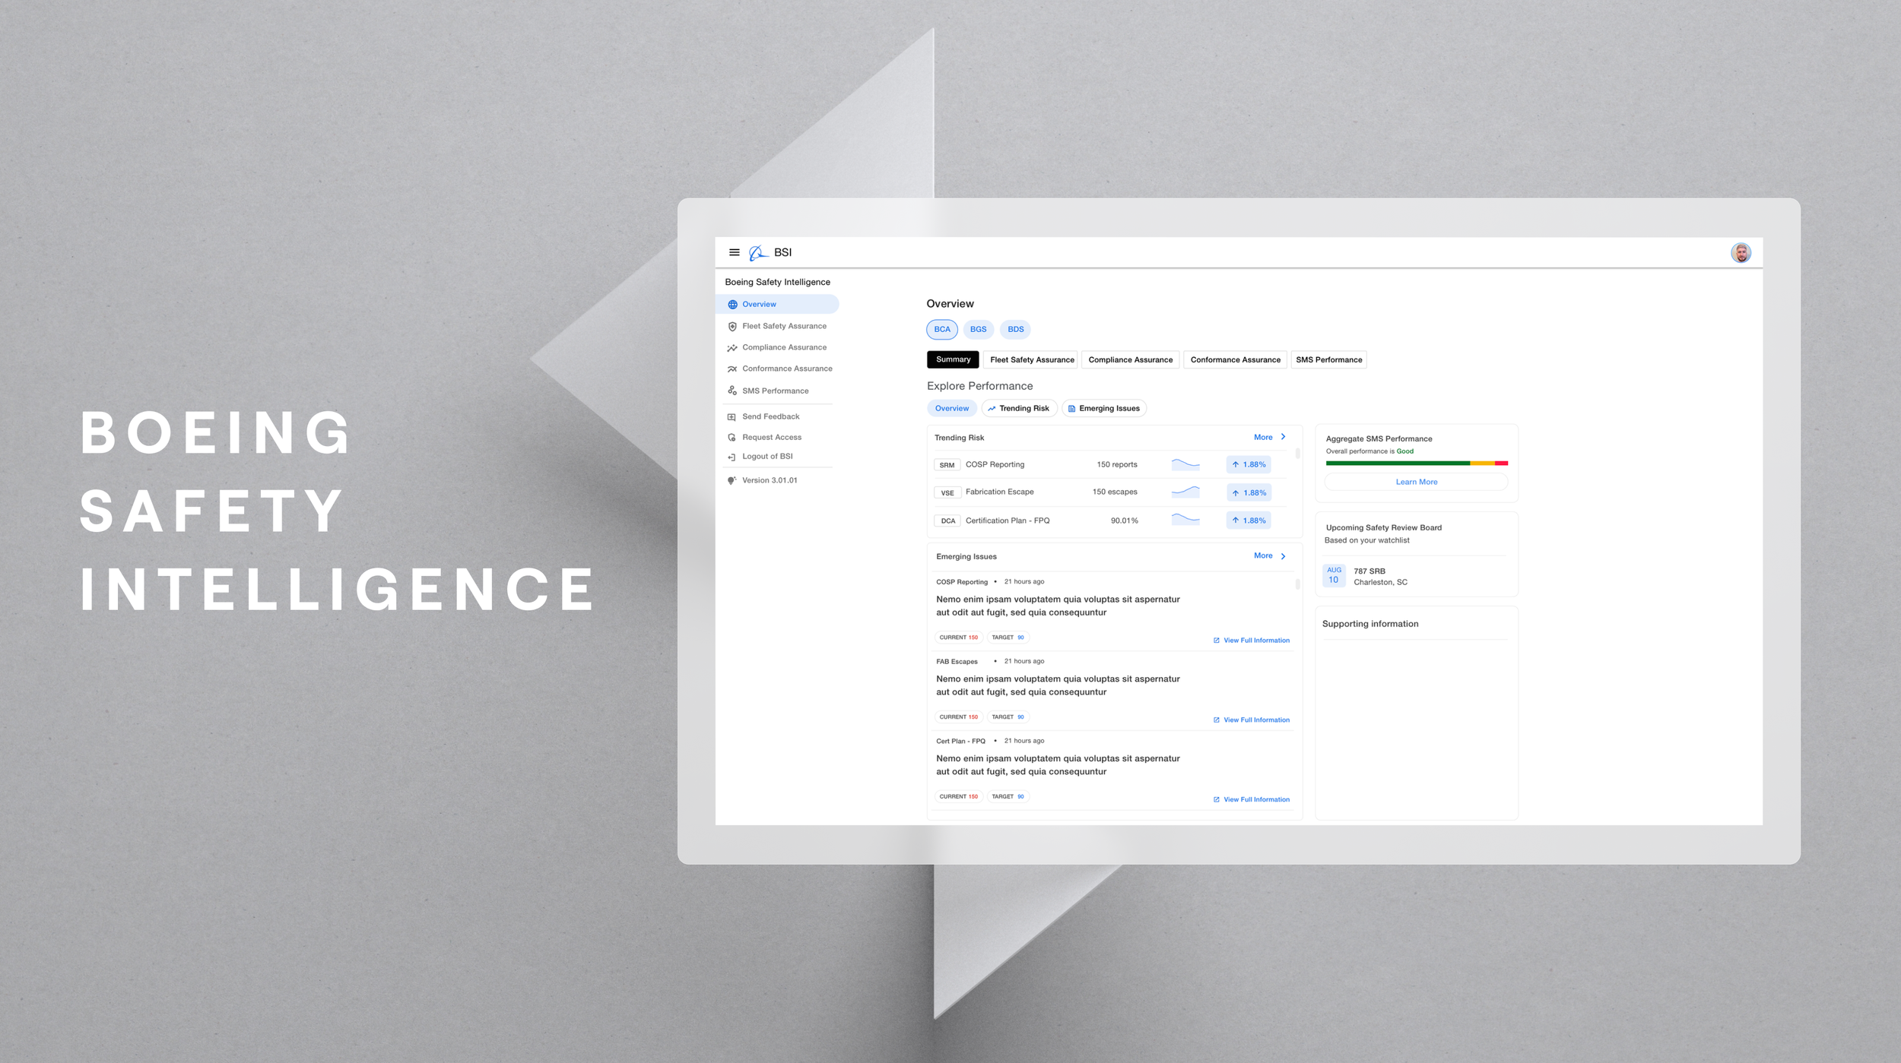Viewport: 1901px width, 1063px height.
Task: Click the SMS Performance sidebar icon
Action: click(732, 391)
